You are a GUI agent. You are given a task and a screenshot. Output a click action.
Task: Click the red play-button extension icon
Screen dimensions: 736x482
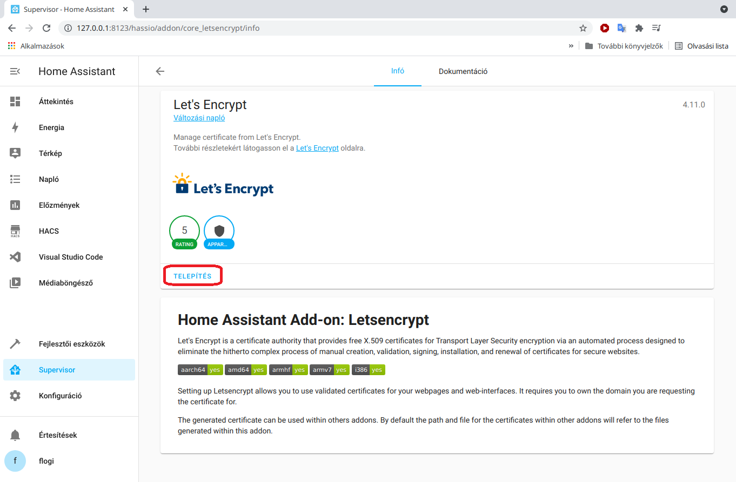pos(605,28)
